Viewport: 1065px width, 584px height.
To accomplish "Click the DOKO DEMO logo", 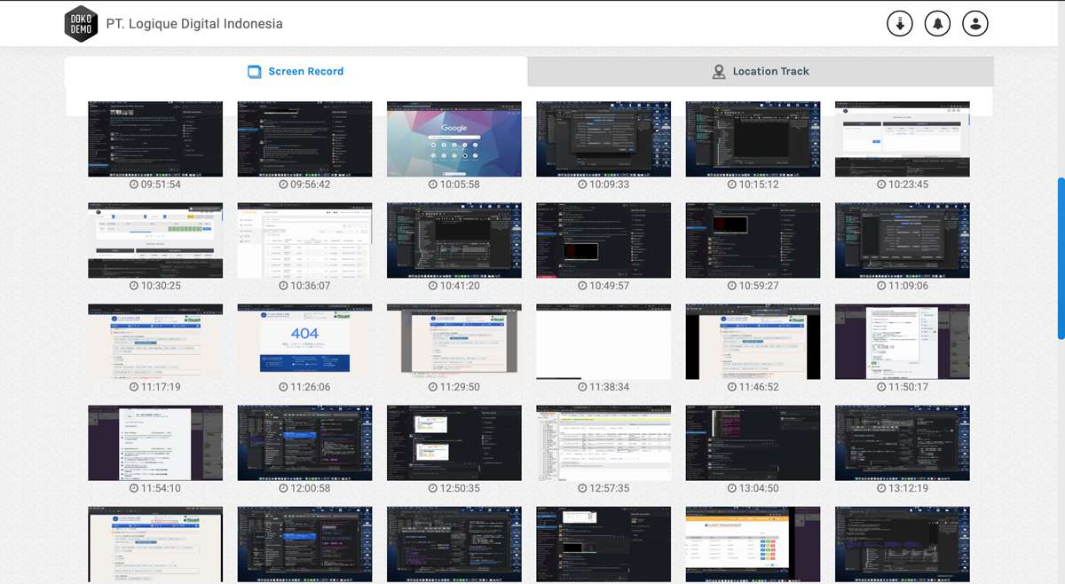I will [x=80, y=23].
